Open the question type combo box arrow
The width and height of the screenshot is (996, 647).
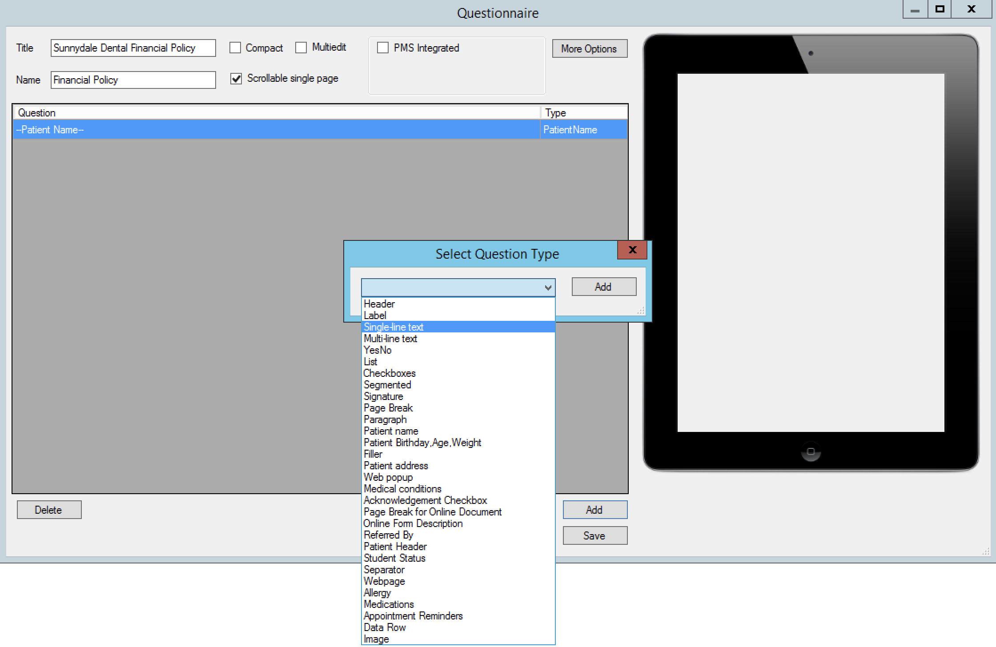coord(548,288)
